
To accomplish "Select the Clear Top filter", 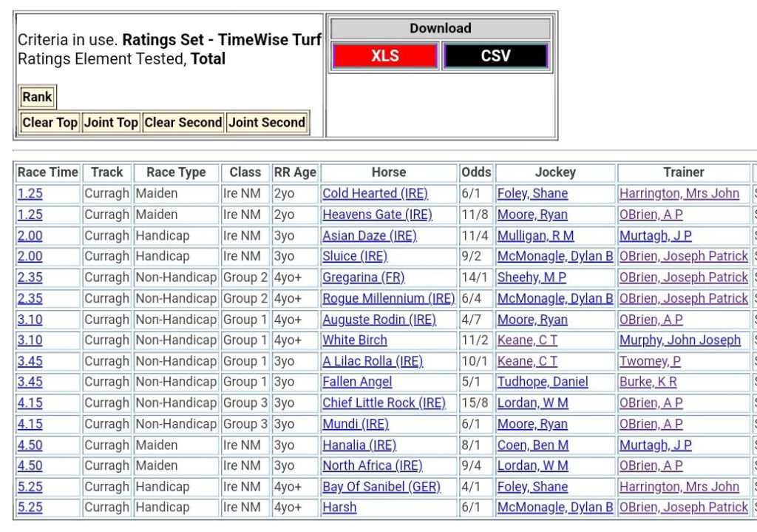I will 50,123.
